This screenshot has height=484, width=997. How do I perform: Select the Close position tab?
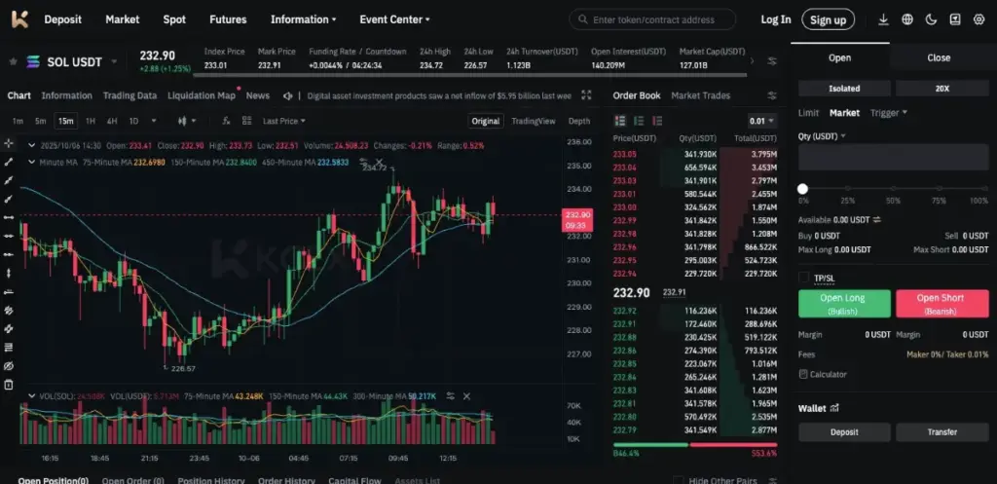click(939, 57)
